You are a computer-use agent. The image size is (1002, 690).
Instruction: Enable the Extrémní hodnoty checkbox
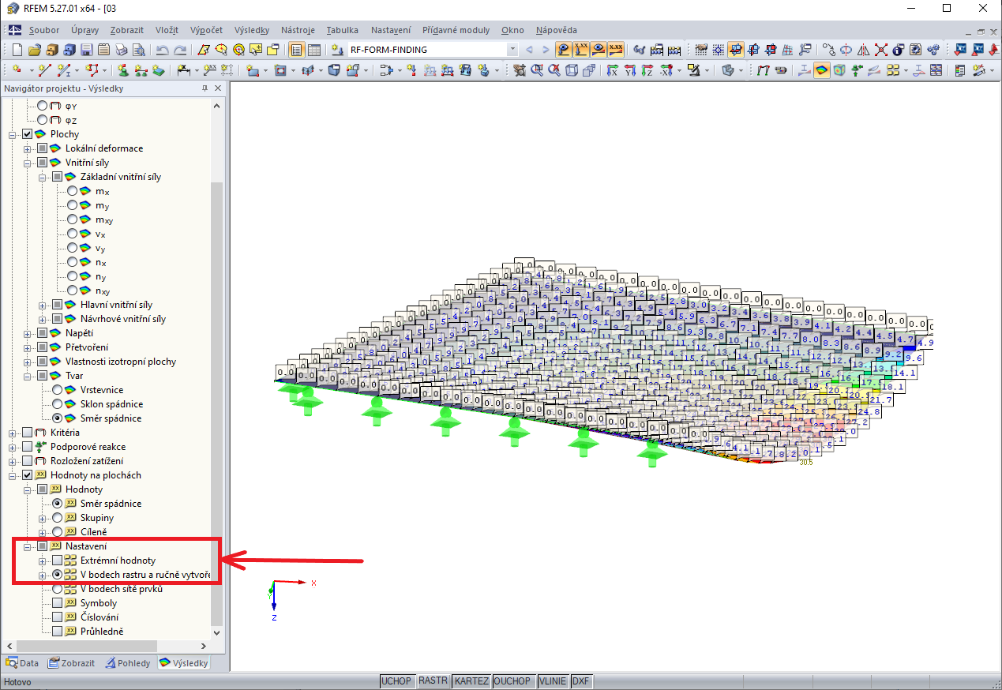(x=58, y=561)
